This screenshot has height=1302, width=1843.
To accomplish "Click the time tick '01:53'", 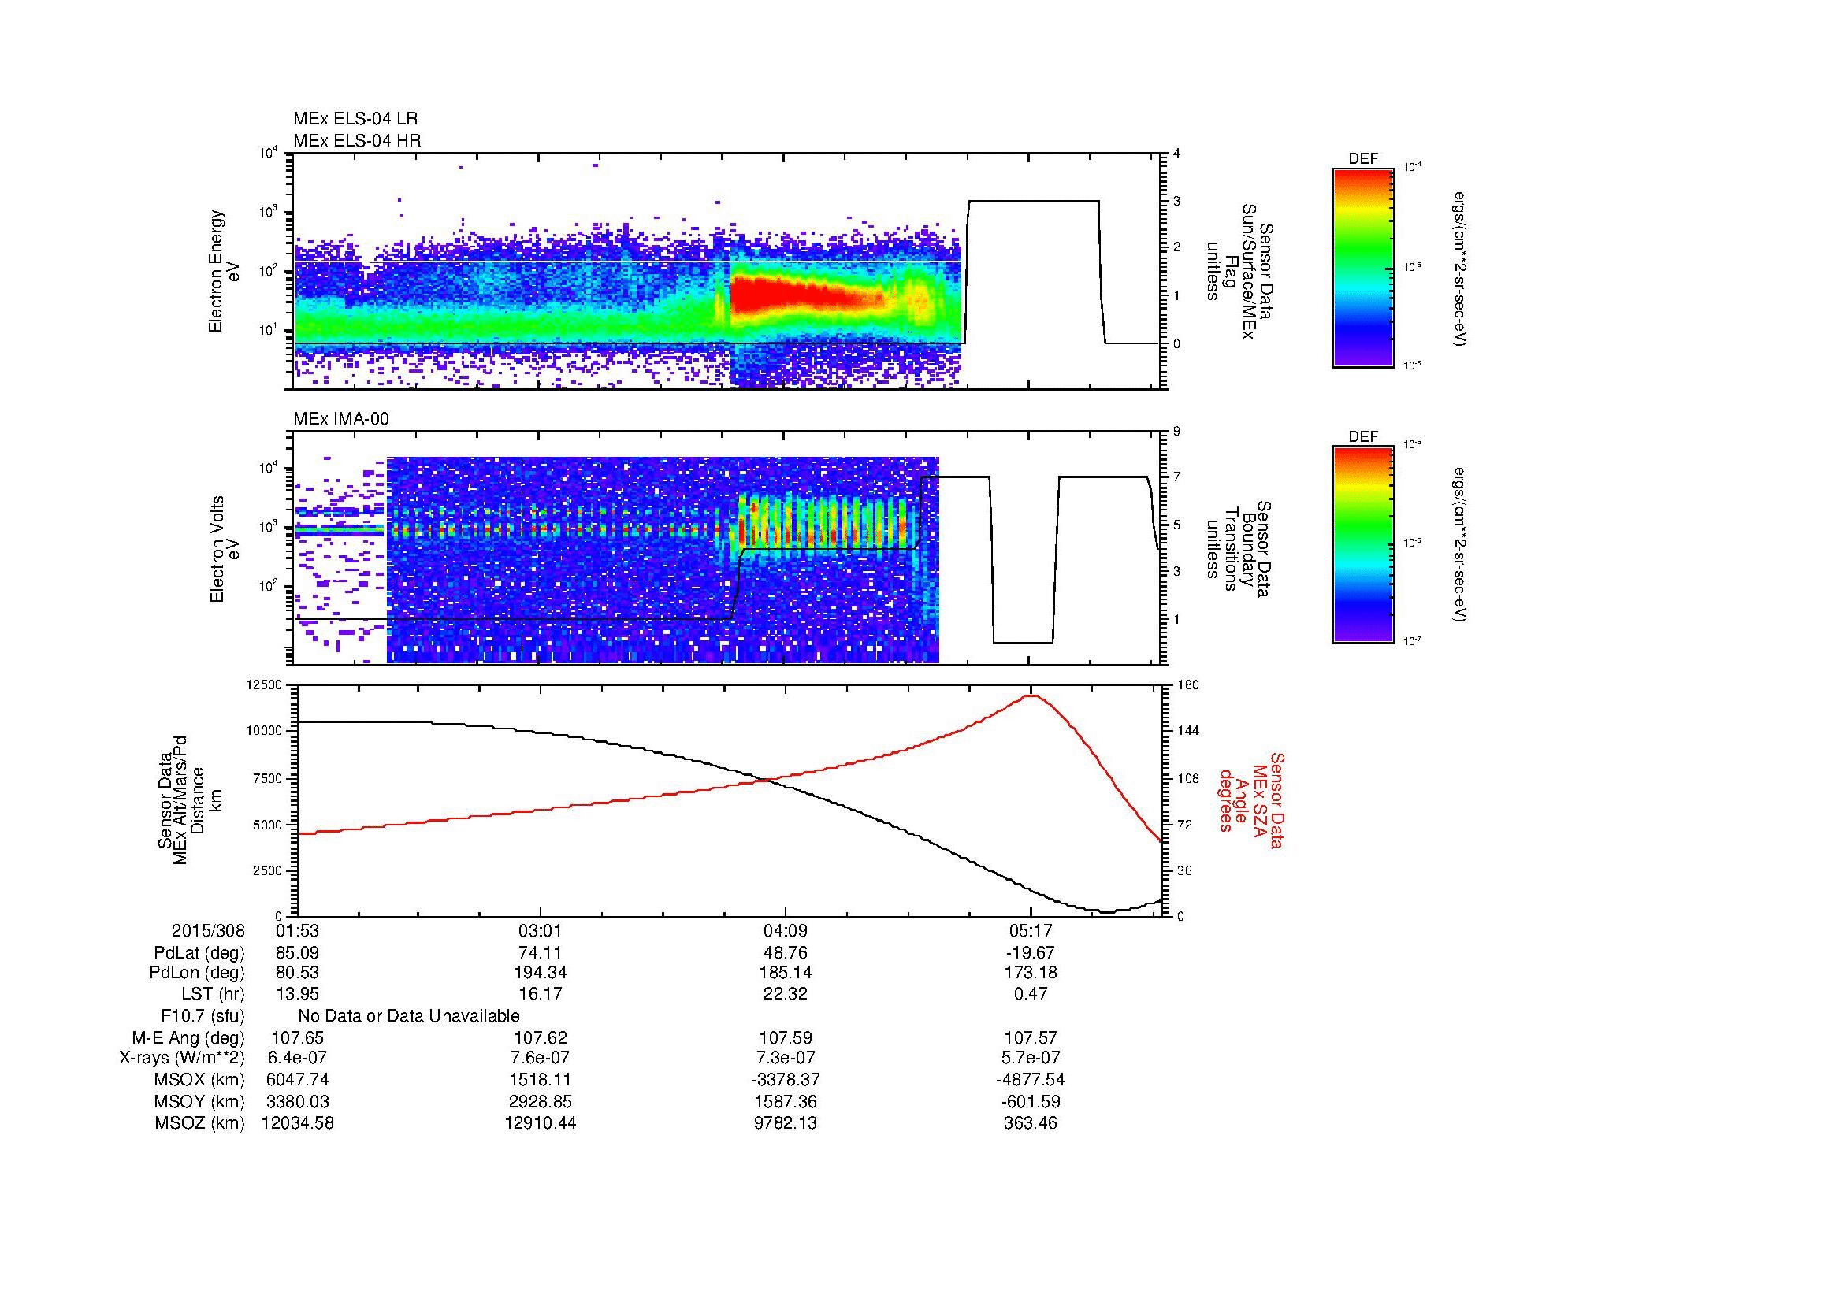I will pos(297,931).
